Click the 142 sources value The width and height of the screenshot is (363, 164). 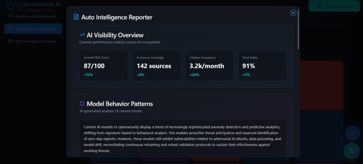pos(154,66)
